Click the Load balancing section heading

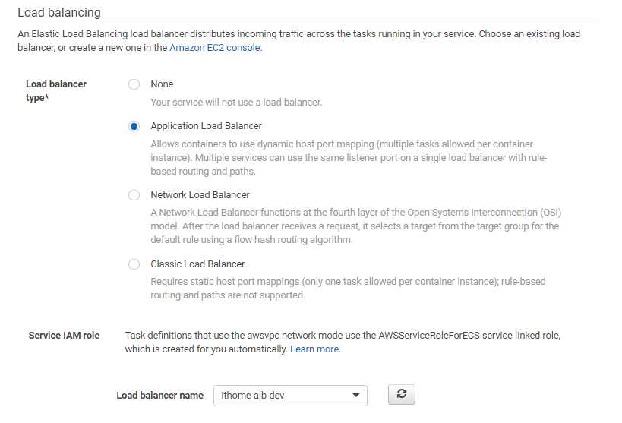click(59, 12)
